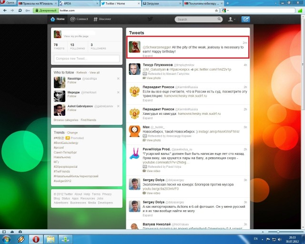Click the volume speaker tray icon
This screenshot has width=305, height=244.
click(x=280, y=239)
